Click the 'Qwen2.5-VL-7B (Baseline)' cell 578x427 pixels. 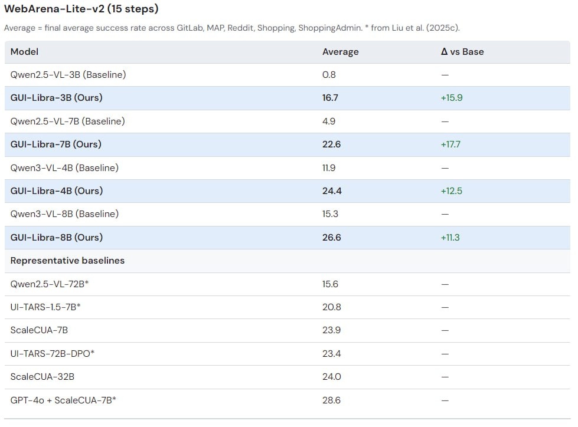point(67,121)
